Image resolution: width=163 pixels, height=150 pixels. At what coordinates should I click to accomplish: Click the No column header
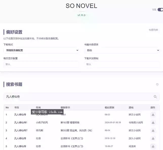click(7, 107)
